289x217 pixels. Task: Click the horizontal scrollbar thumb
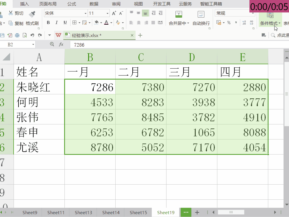[x=231, y=212]
